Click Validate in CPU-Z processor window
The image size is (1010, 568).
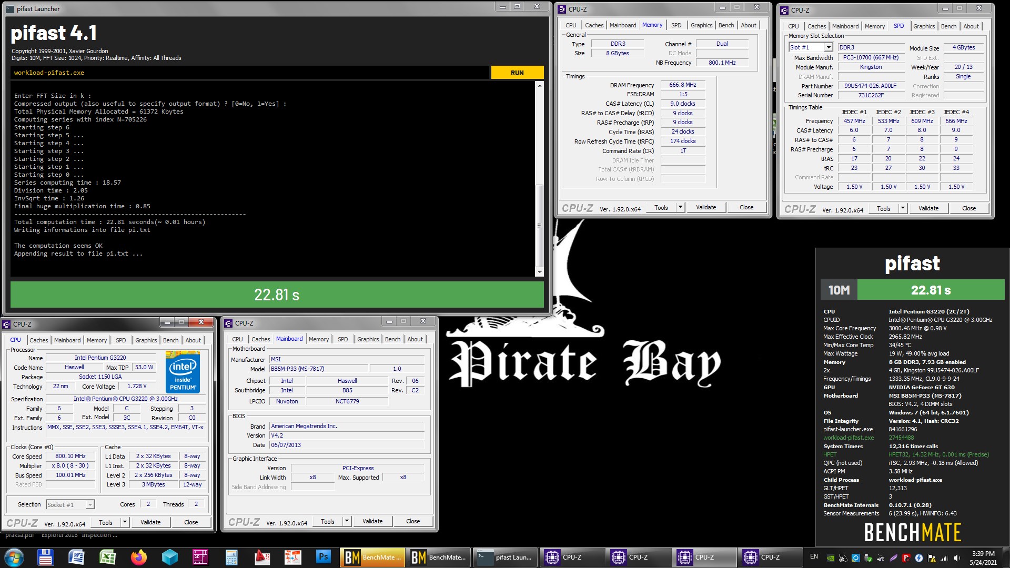(150, 522)
